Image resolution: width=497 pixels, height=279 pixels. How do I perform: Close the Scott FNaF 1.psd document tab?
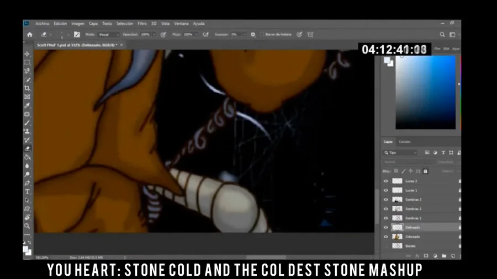click(x=121, y=45)
